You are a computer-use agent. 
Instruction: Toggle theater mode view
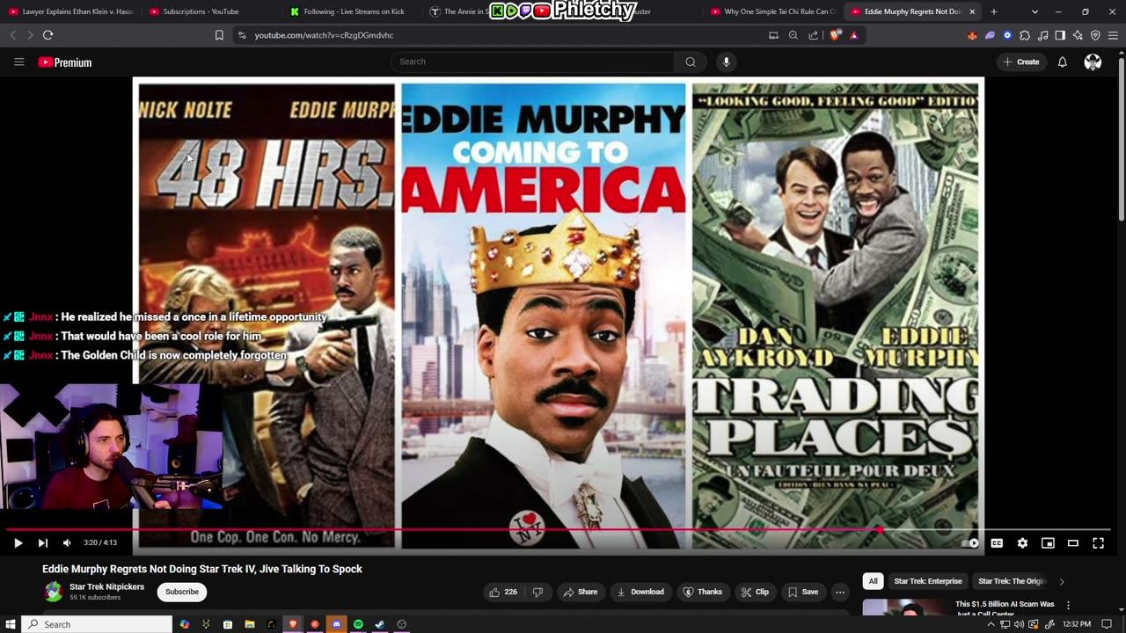pyautogui.click(x=1073, y=543)
